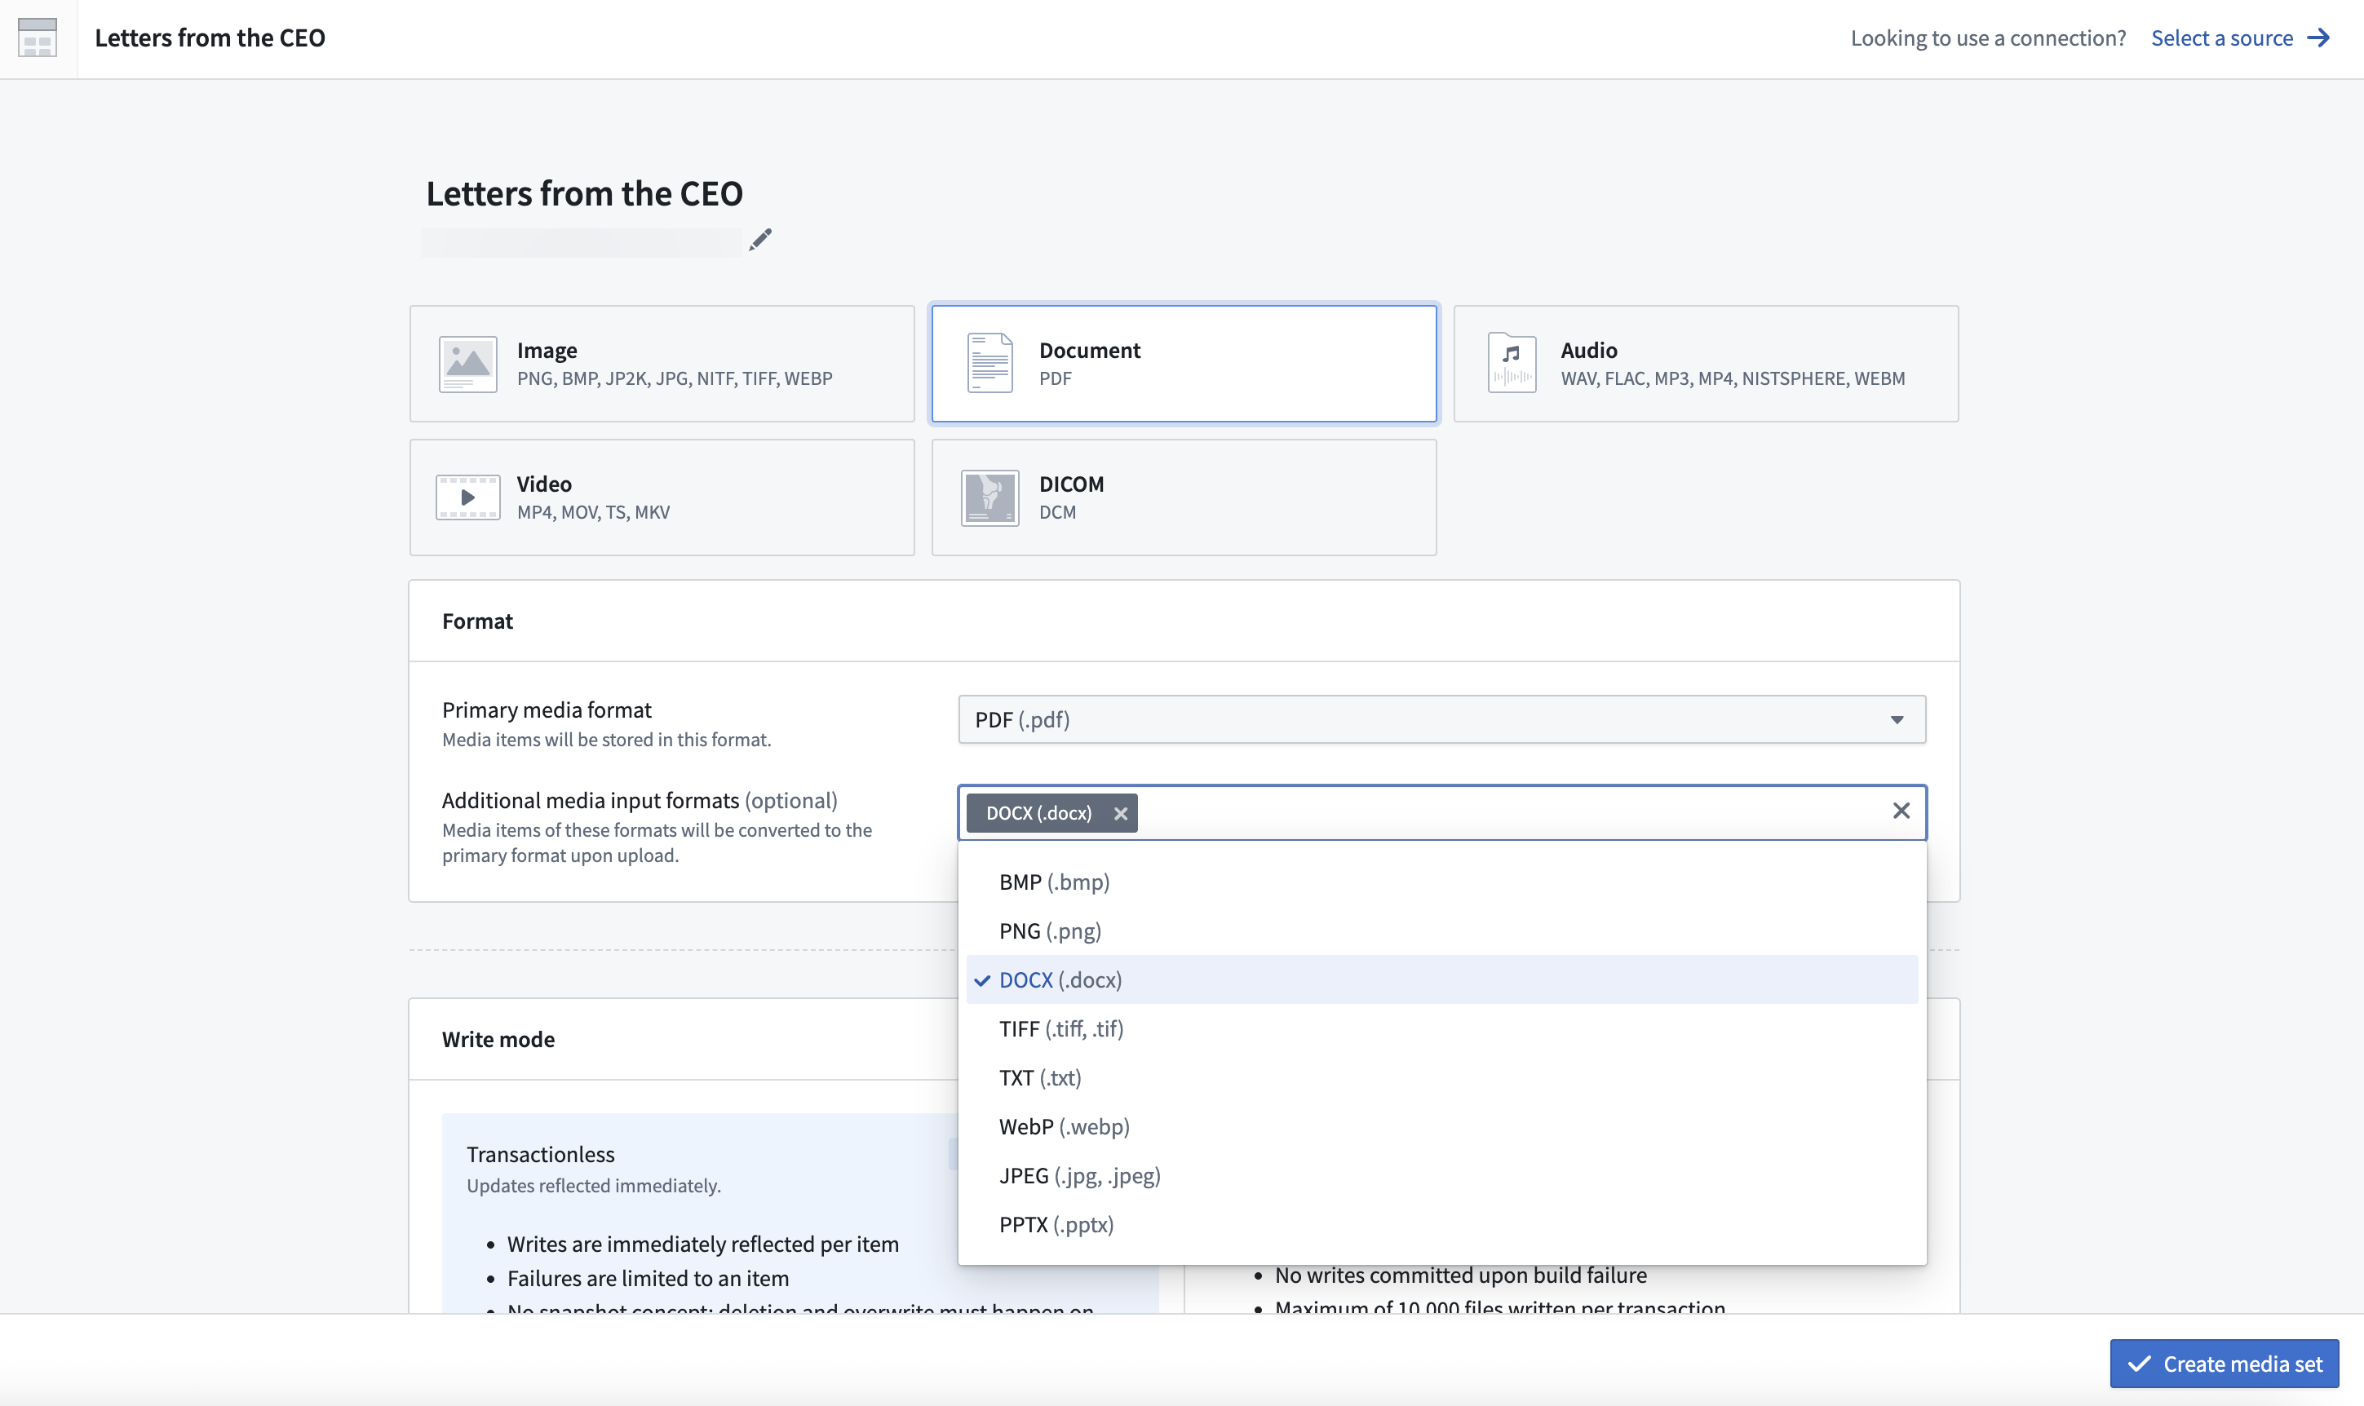The width and height of the screenshot is (2364, 1406).
Task: Choose PNG (.png) from the format list
Action: [x=1048, y=931]
